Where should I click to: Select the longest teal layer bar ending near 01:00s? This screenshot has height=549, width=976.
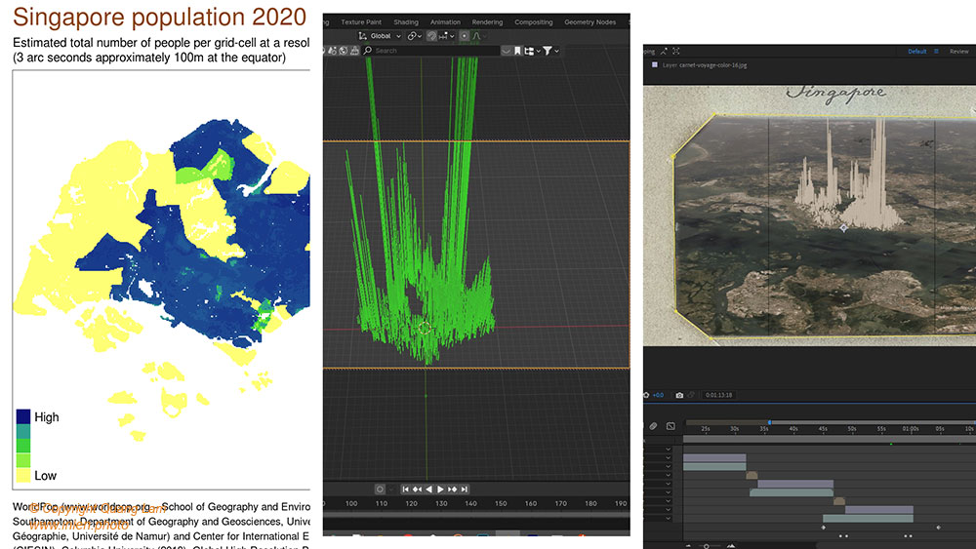pos(868,518)
